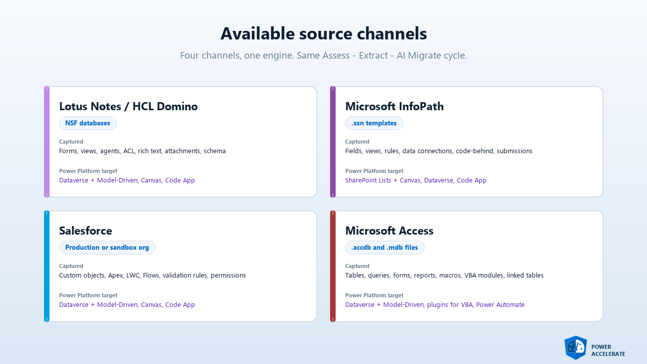Select the Lotus Notes / HCL Domino title
647x364 pixels.
(128, 106)
